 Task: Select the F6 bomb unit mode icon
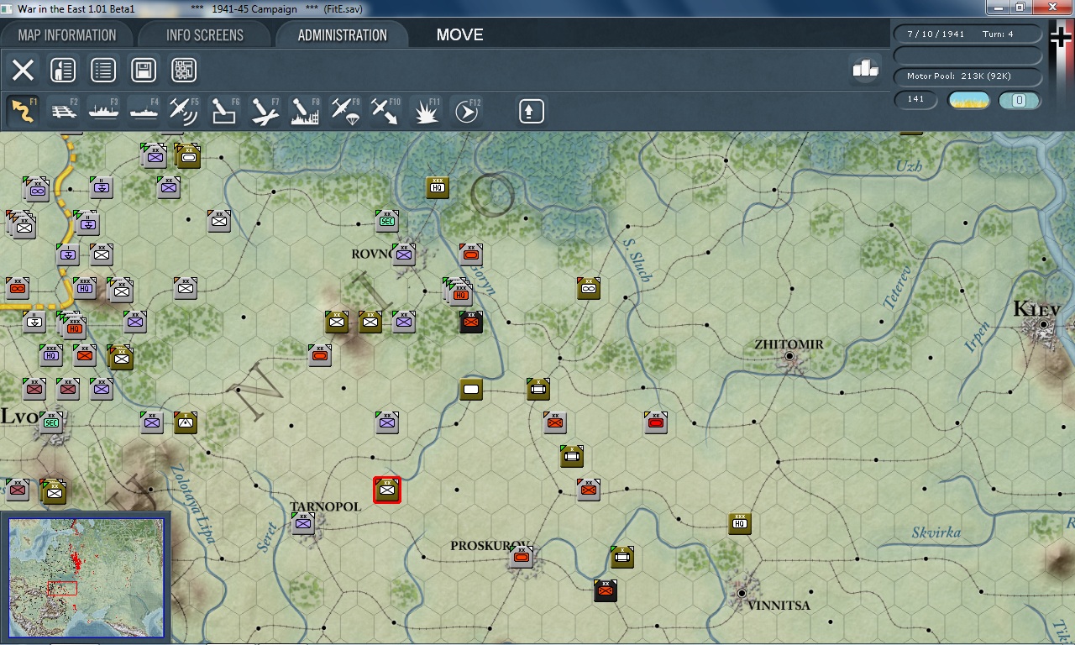point(224,111)
